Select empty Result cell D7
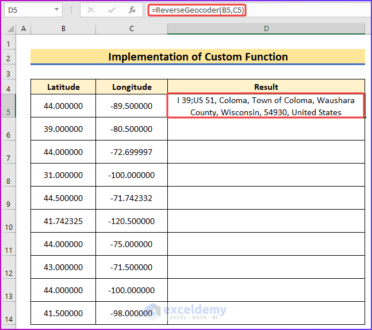Screen dimensions: 372x330 click(266, 152)
